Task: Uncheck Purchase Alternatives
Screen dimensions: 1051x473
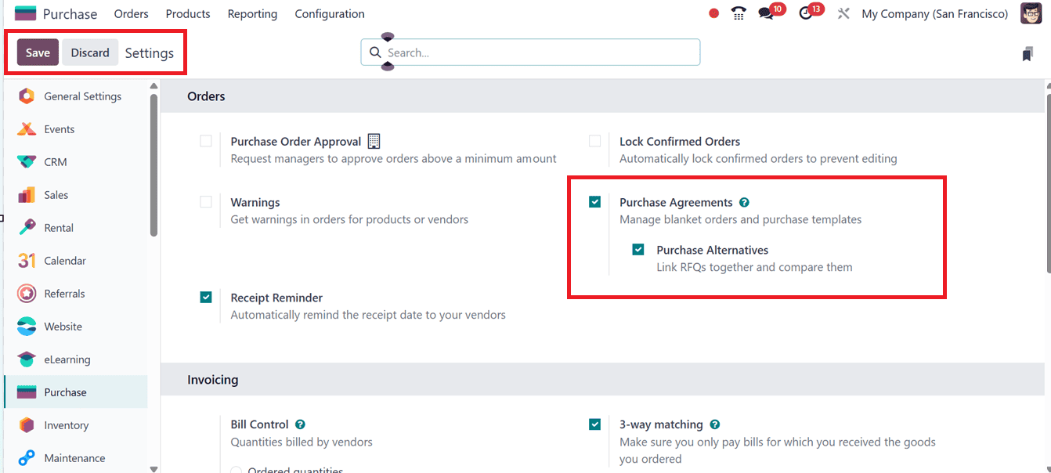Action: [638, 249]
